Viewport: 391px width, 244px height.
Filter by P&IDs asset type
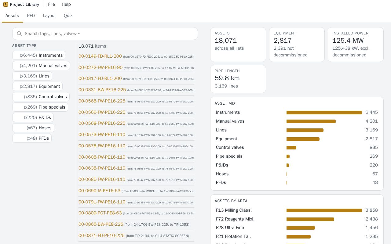(33, 117)
